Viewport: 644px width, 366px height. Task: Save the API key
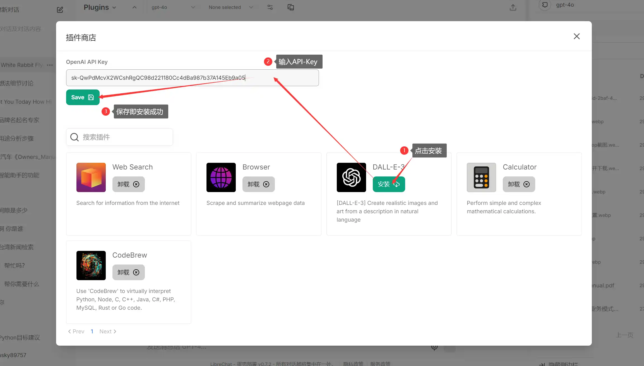[83, 97]
